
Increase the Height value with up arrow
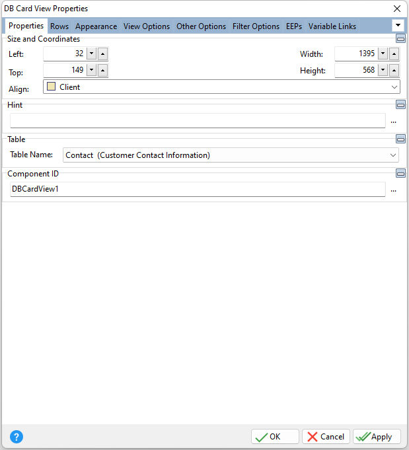(x=394, y=70)
